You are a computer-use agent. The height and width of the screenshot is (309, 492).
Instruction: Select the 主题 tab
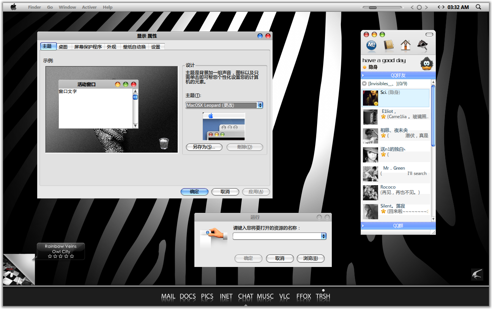click(48, 46)
